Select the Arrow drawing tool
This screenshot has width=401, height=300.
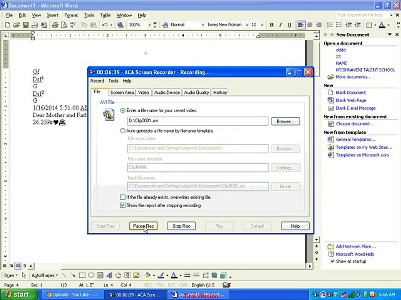click(73, 275)
